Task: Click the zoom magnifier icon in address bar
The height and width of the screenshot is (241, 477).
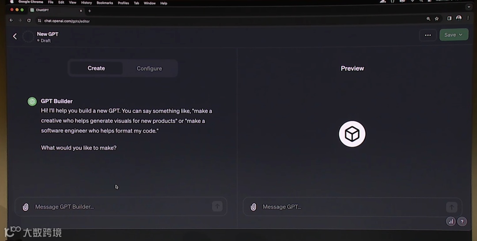Action: [x=428, y=19]
